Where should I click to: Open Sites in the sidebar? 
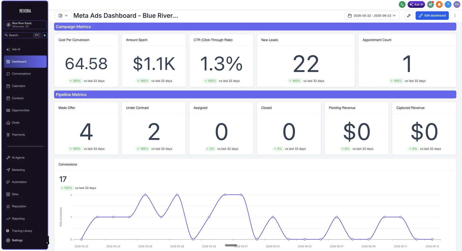coord(25,194)
